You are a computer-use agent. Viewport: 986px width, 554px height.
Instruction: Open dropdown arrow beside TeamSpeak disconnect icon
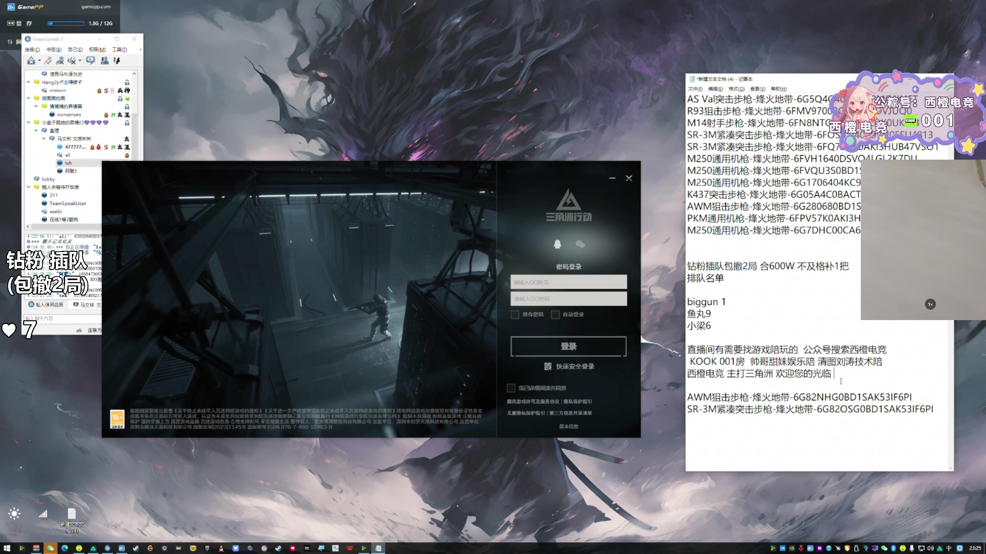point(39,60)
